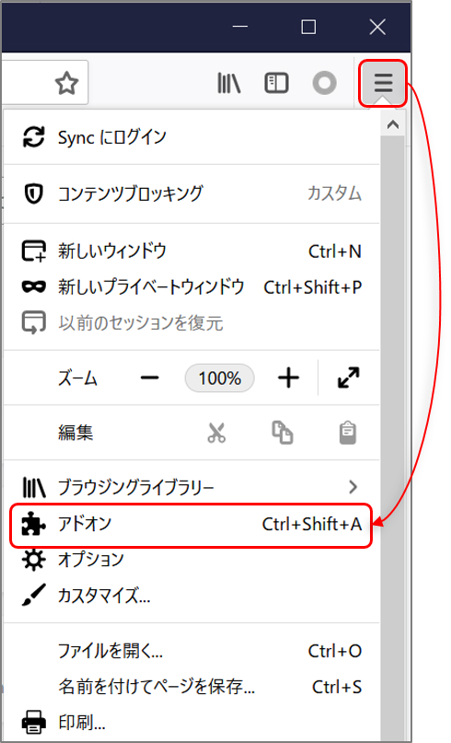The height and width of the screenshot is (743, 451).
Task: Open the Library toolbar icon
Action: (229, 83)
